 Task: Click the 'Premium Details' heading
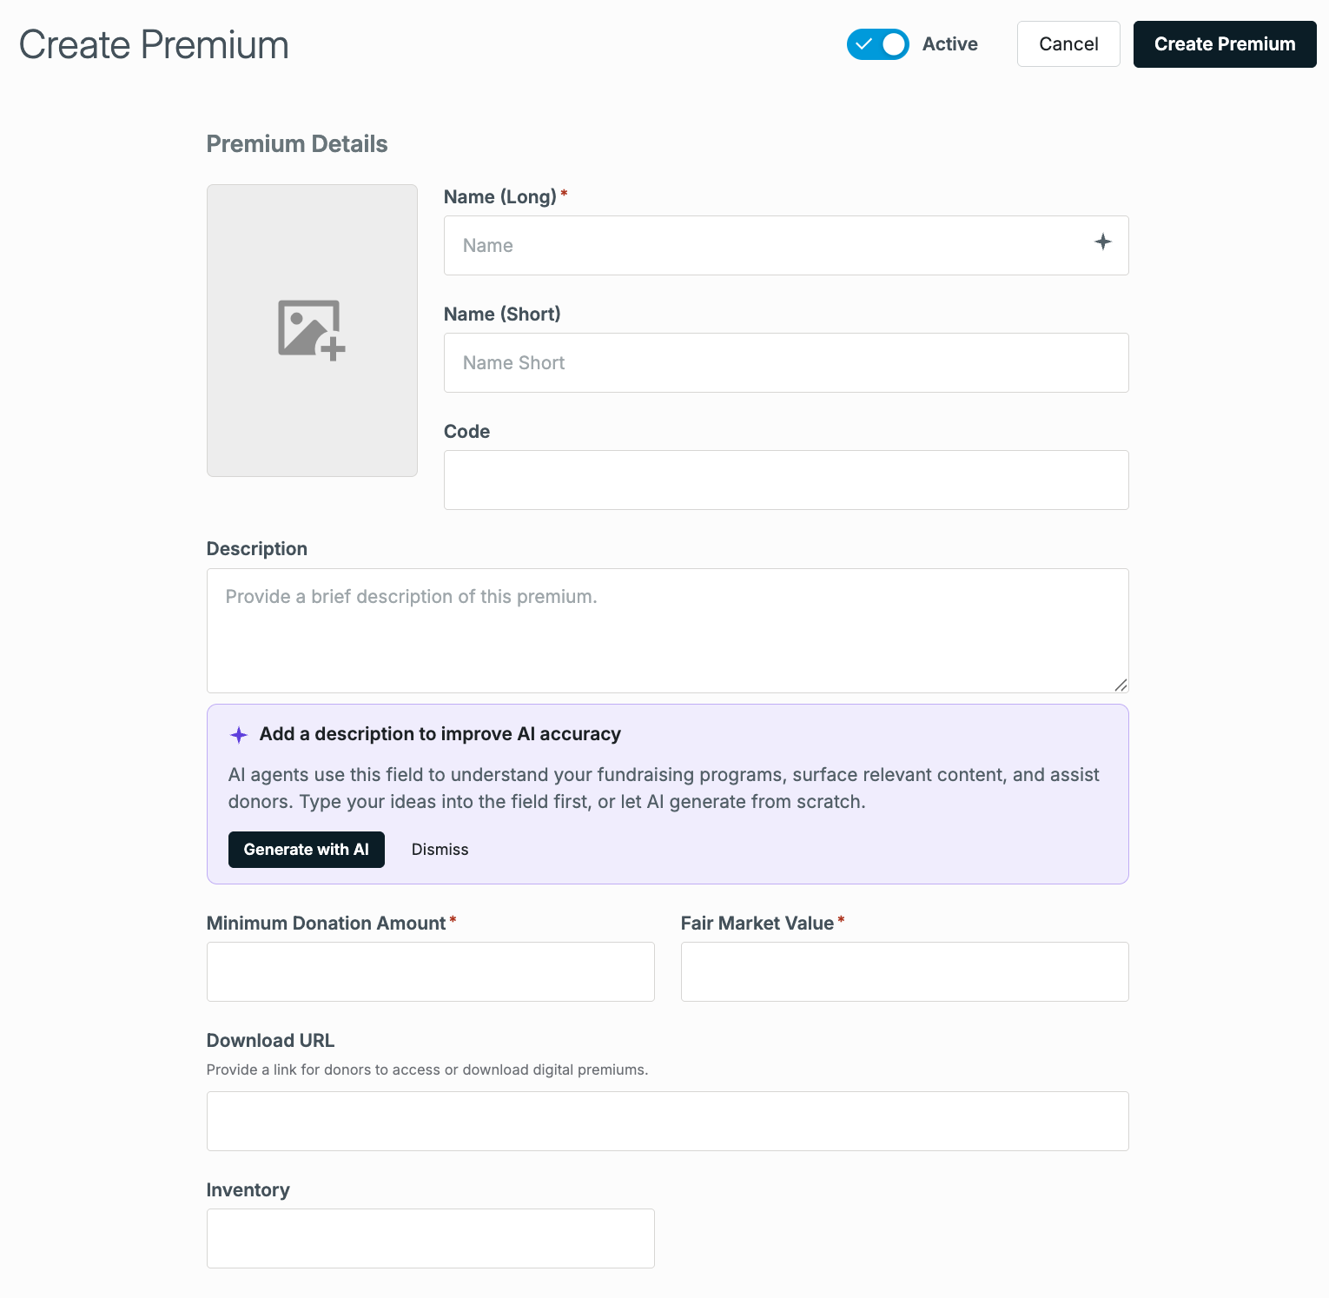point(297,144)
